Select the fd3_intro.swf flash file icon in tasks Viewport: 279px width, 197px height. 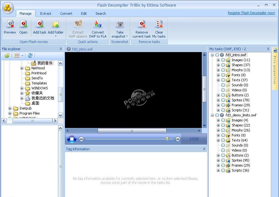click(x=222, y=55)
